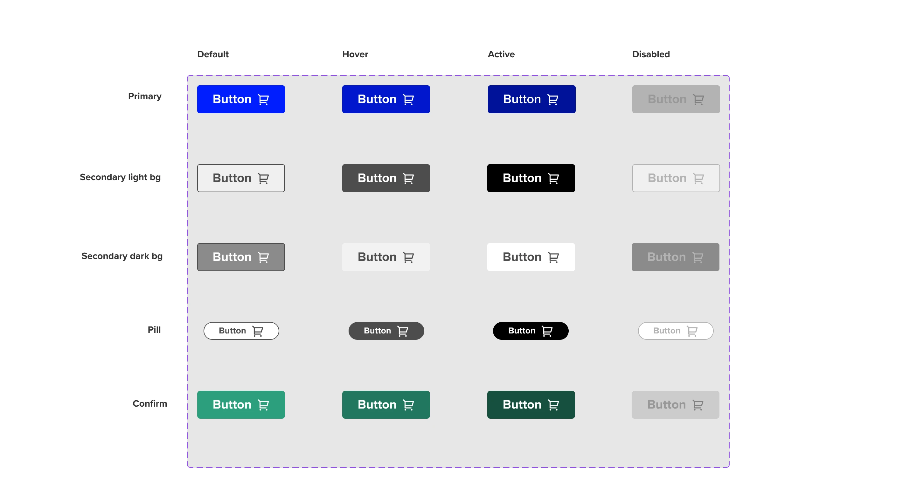Image resolution: width=916 pixels, height=504 pixels.
Task: Click the Confirm Default green Button
Action: [x=241, y=404]
